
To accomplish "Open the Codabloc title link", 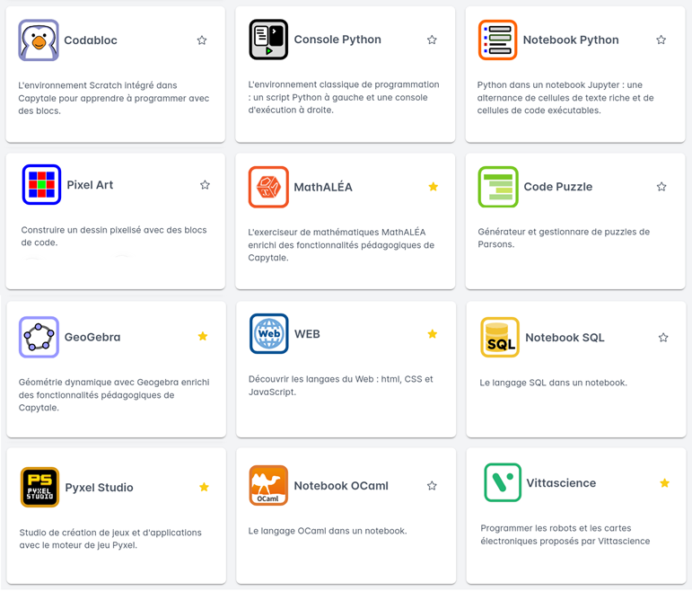I will [91, 40].
